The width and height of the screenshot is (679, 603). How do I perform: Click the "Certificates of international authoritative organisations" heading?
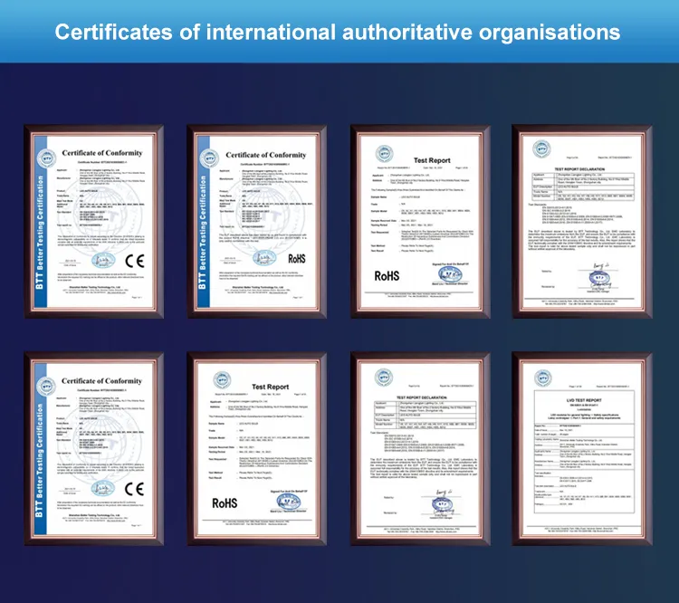(339, 33)
